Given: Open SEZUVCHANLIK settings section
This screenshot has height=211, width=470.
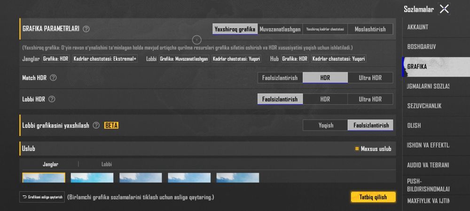Looking at the screenshot, I should (436, 106).
